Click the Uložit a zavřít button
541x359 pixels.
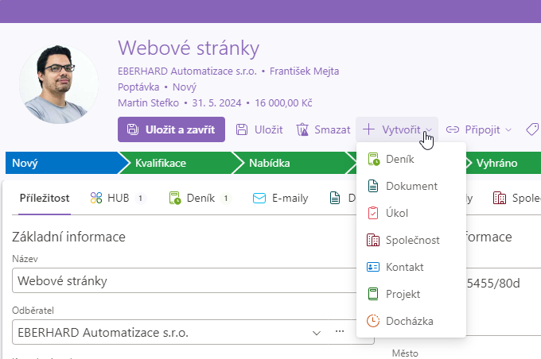coord(172,129)
